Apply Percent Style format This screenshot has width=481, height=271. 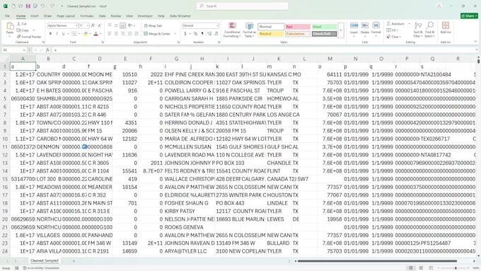pyautogui.click(x=195, y=34)
